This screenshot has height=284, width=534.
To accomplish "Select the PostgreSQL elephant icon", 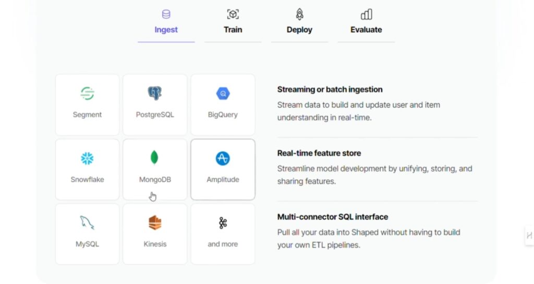I will [x=154, y=93].
